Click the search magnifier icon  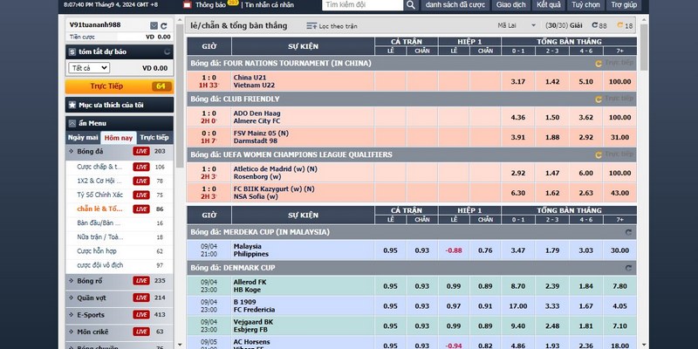click(410, 5)
